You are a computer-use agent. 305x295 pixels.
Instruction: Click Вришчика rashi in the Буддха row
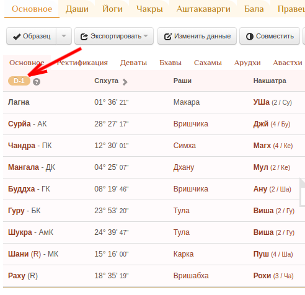coord(190,189)
